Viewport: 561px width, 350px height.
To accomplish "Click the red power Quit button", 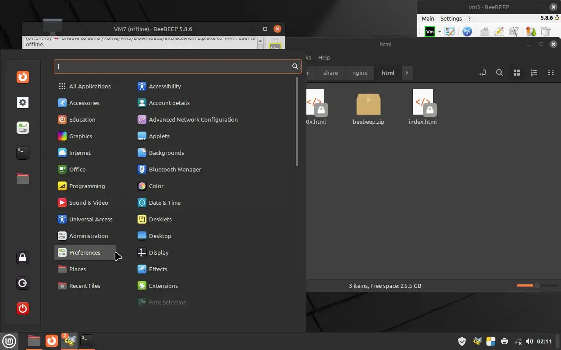I will [23, 308].
